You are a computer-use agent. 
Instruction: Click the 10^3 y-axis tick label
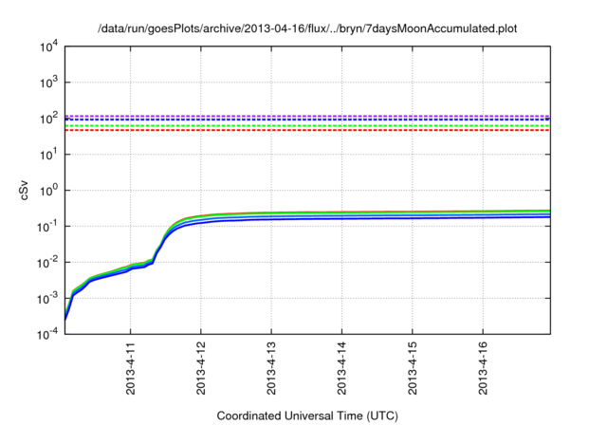coord(49,82)
